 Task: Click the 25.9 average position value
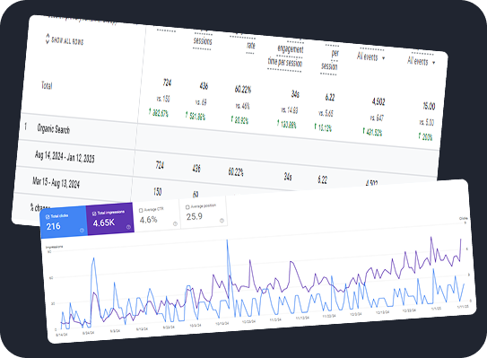pos(195,216)
